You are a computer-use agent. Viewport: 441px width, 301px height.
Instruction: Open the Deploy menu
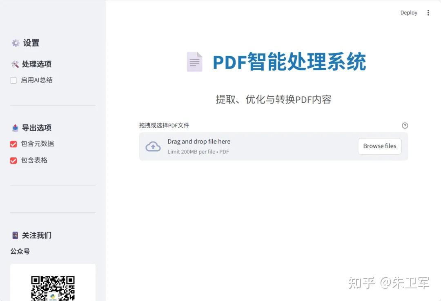coord(408,13)
